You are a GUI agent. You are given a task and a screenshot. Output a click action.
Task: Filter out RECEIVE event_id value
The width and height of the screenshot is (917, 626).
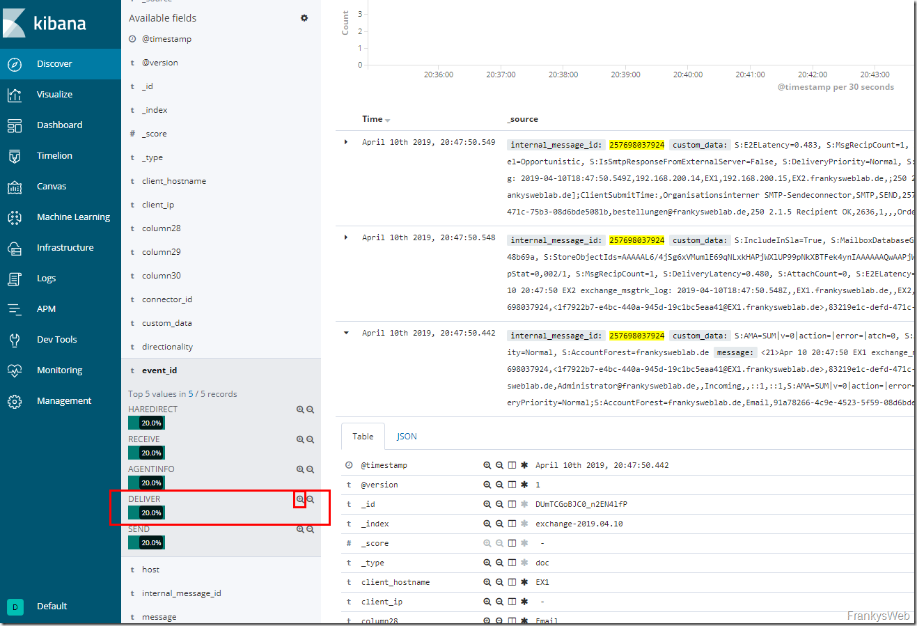[x=311, y=439]
